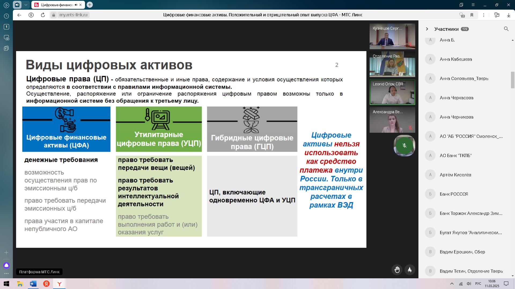
Task: Open browser hamburger menu
Action: (473, 5)
